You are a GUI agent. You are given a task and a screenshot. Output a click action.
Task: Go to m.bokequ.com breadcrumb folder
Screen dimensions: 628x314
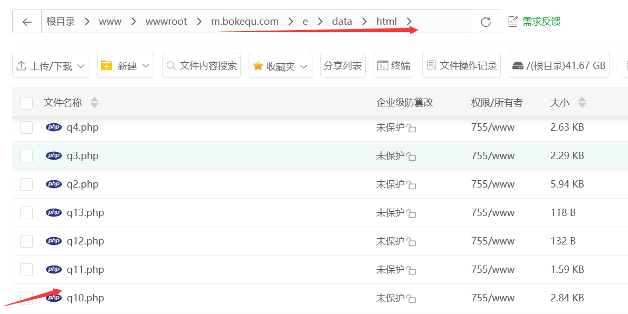(x=244, y=22)
